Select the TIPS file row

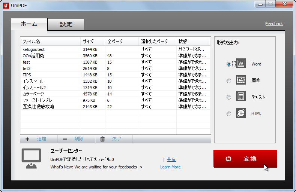115,75
